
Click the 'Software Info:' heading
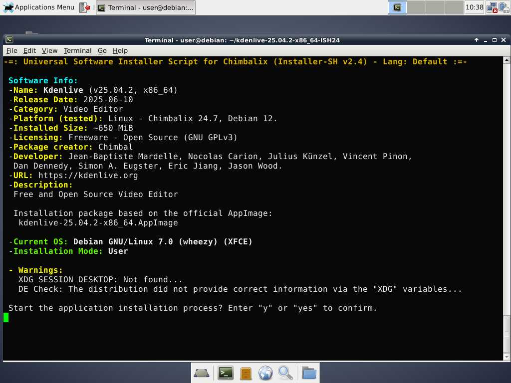[43, 80]
